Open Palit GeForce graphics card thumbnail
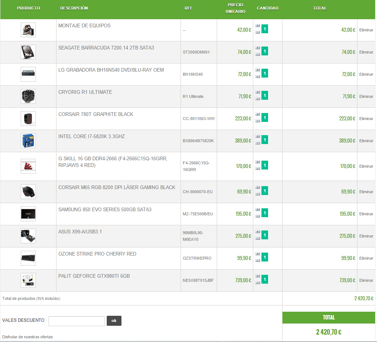Screen dimensions: 377x342 click(28, 280)
